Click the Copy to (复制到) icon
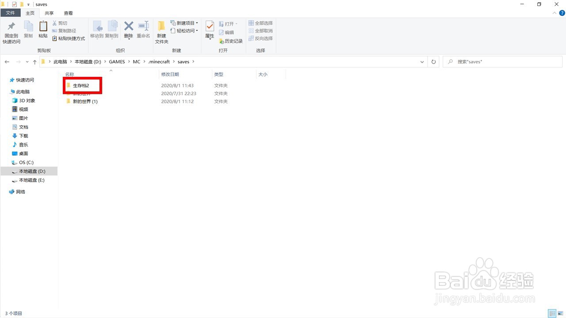The height and width of the screenshot is (318, 566). pyautogui.click(x=112, y=26)
